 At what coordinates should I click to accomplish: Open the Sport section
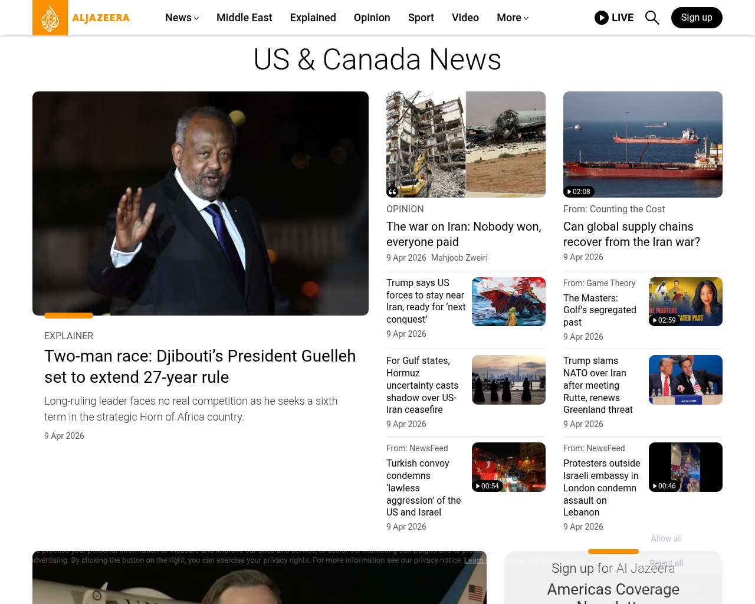[x=421, y=18]
